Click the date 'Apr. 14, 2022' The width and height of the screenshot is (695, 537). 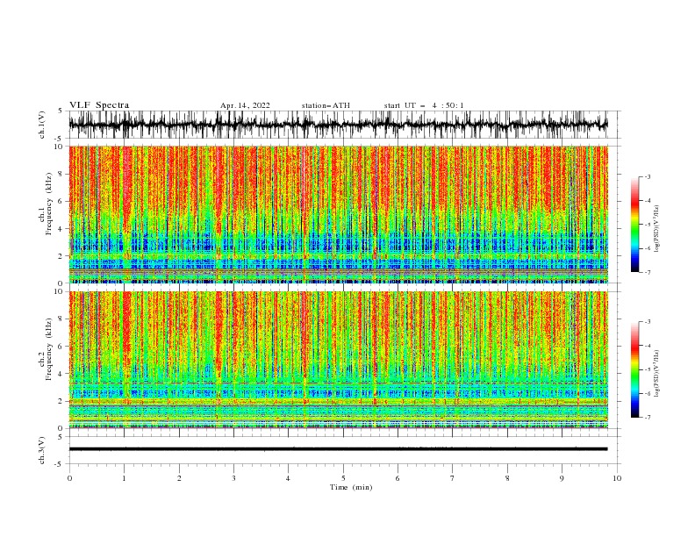click(245, 105)
